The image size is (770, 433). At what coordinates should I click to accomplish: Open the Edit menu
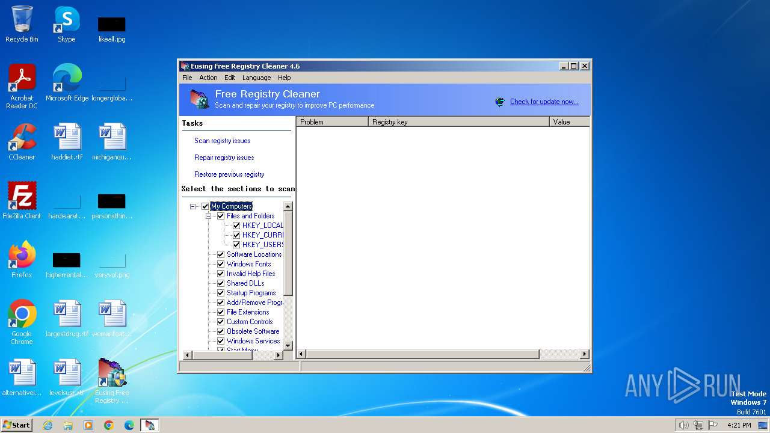tap(230, 78)
